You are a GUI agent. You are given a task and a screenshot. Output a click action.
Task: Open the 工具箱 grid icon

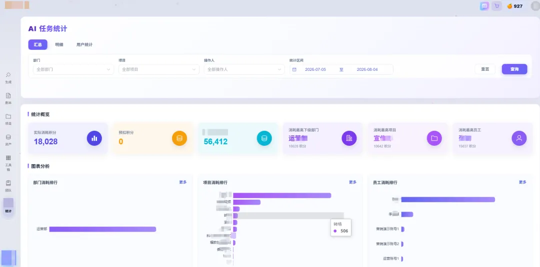8,158
